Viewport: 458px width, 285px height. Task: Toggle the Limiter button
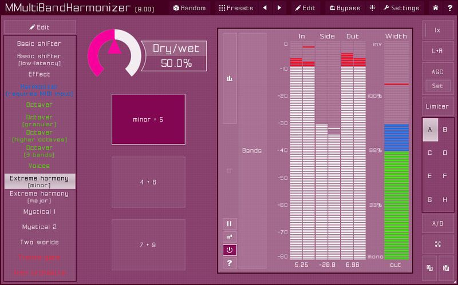coord(437,106)
